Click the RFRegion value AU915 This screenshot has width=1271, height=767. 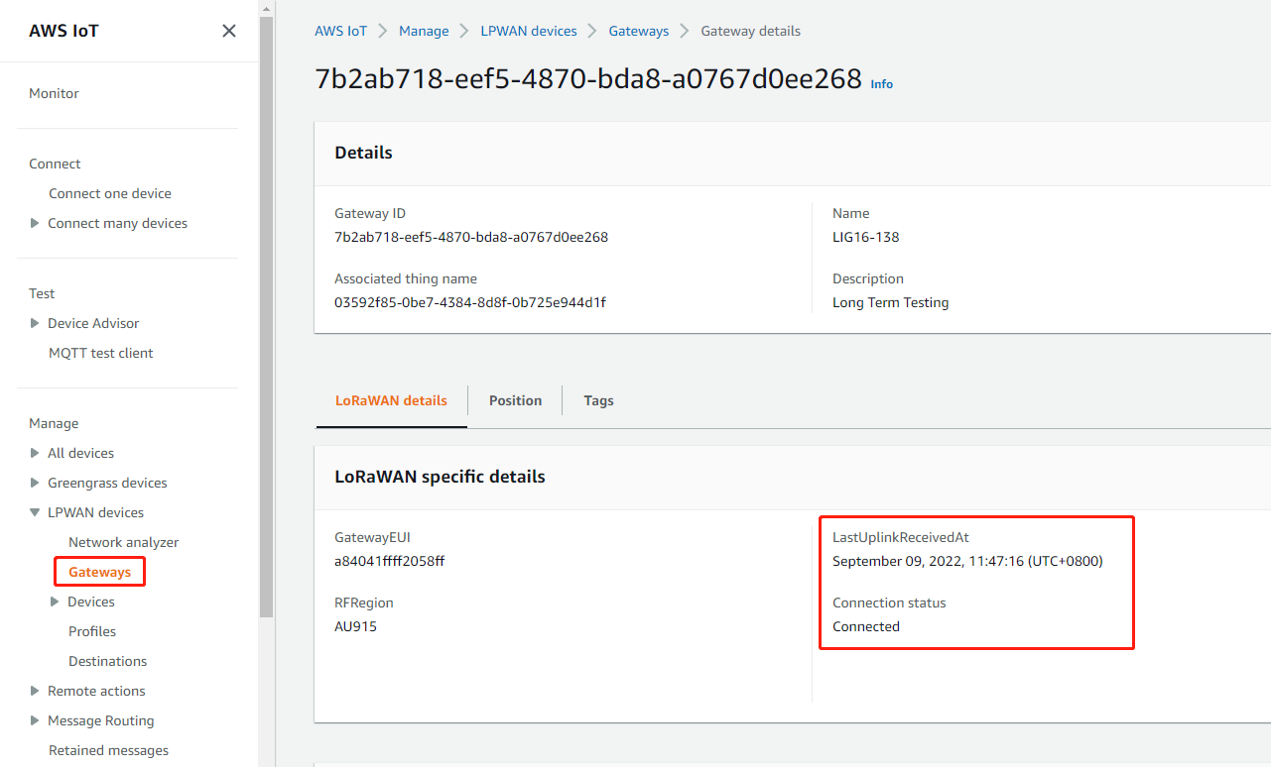click(355, 626)
